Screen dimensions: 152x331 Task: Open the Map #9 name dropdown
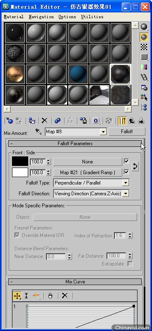[103, 132]
